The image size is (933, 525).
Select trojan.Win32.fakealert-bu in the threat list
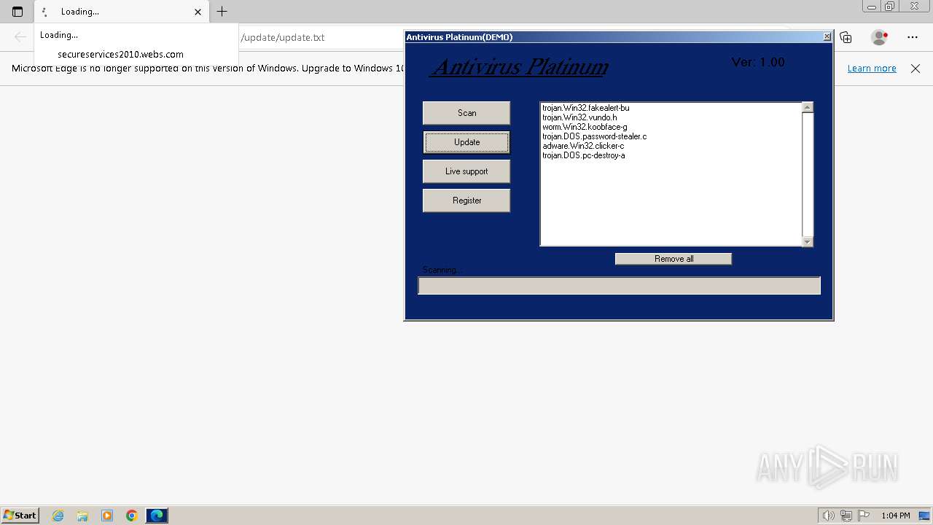[x=586, y=108]
